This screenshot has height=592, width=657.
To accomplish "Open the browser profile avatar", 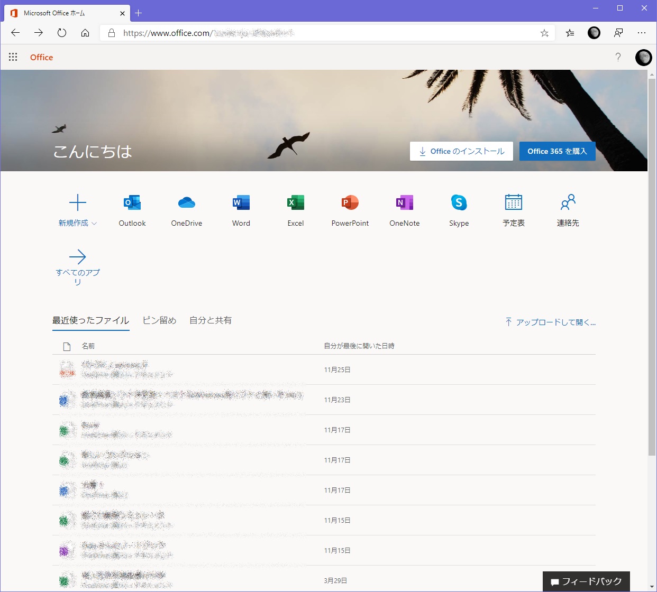I will click(x=594, y=33).
